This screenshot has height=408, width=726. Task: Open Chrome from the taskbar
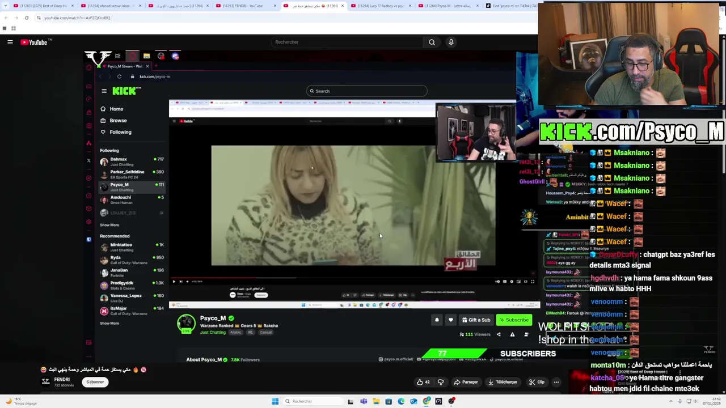(426, 401)
